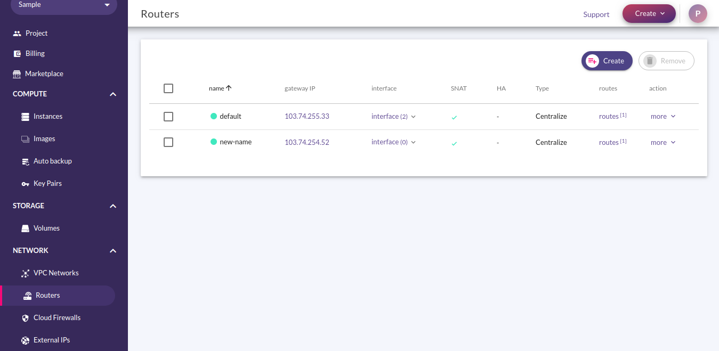Click the Instances server icon
Image resolution: width=719 pixels, height=351 pixels.
[x=25, y=116]
